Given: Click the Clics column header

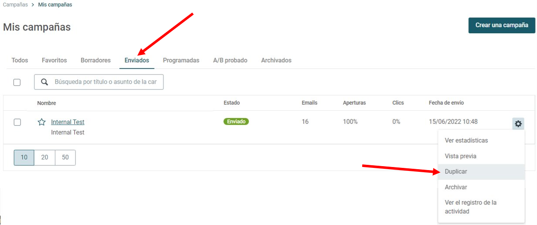Looking at the screenshot, I should pyautogui.click(x=398, y=103).
